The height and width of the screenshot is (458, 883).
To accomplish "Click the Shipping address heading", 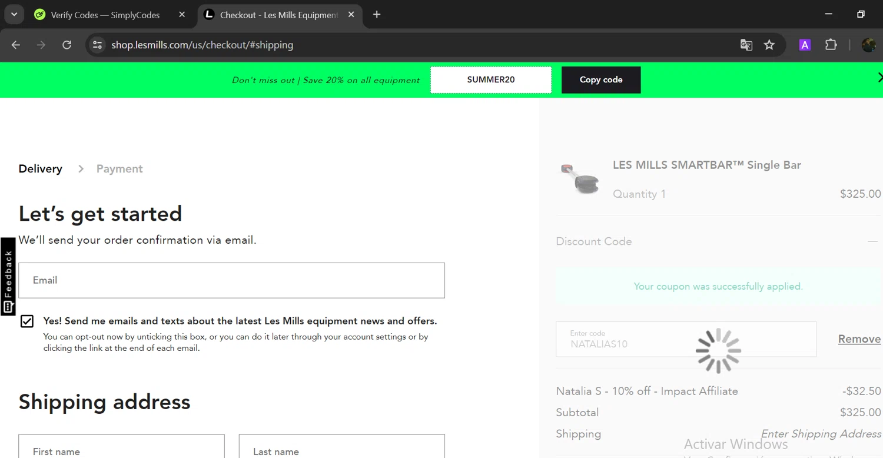I will click(x=104, y=402).
